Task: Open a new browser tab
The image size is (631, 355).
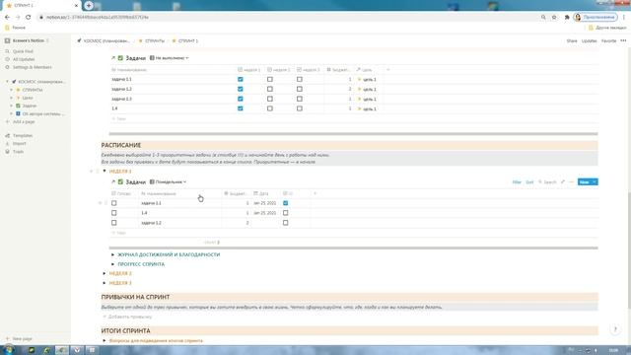Action: (x=89, y=5)
